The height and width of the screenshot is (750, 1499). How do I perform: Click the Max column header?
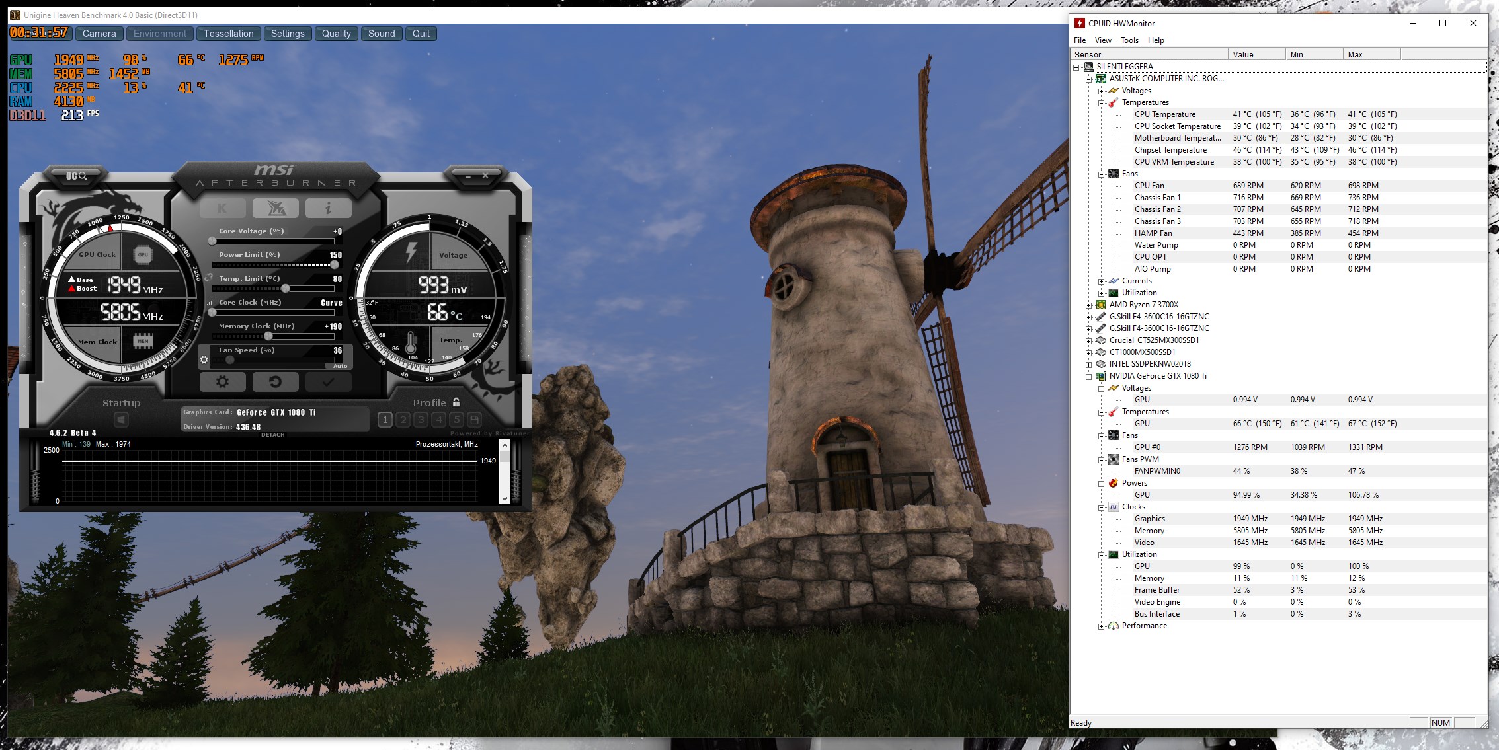pyautogui.click(x=1371, y=54)
